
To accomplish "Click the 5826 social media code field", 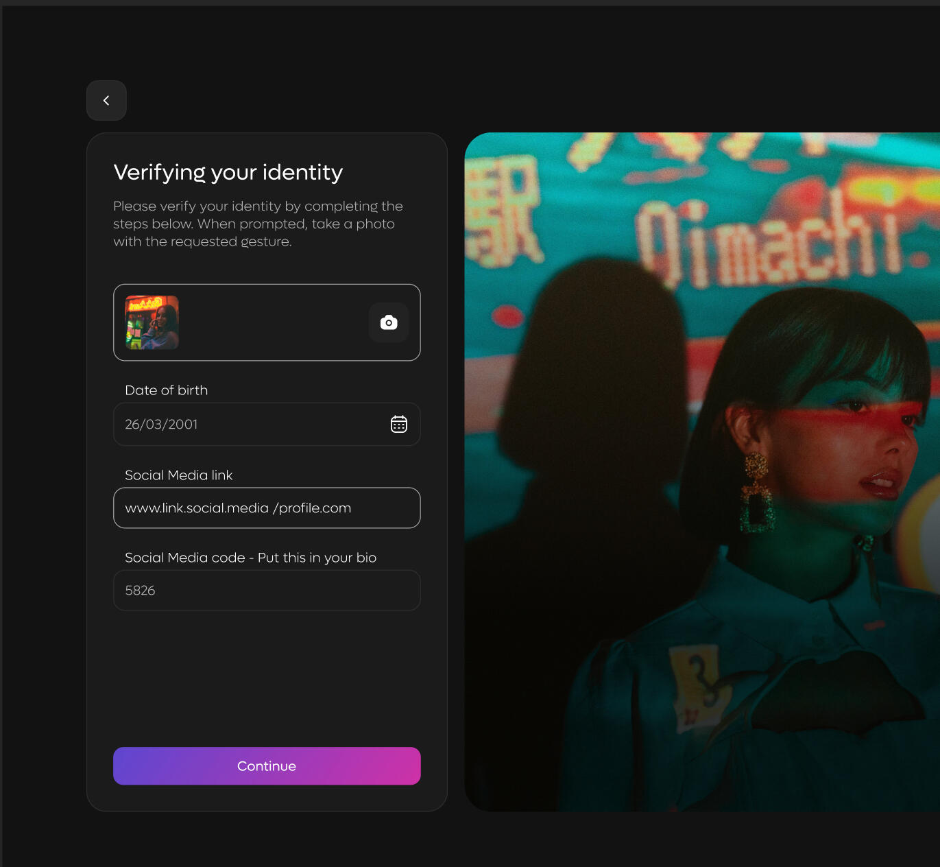I will 267,591.
